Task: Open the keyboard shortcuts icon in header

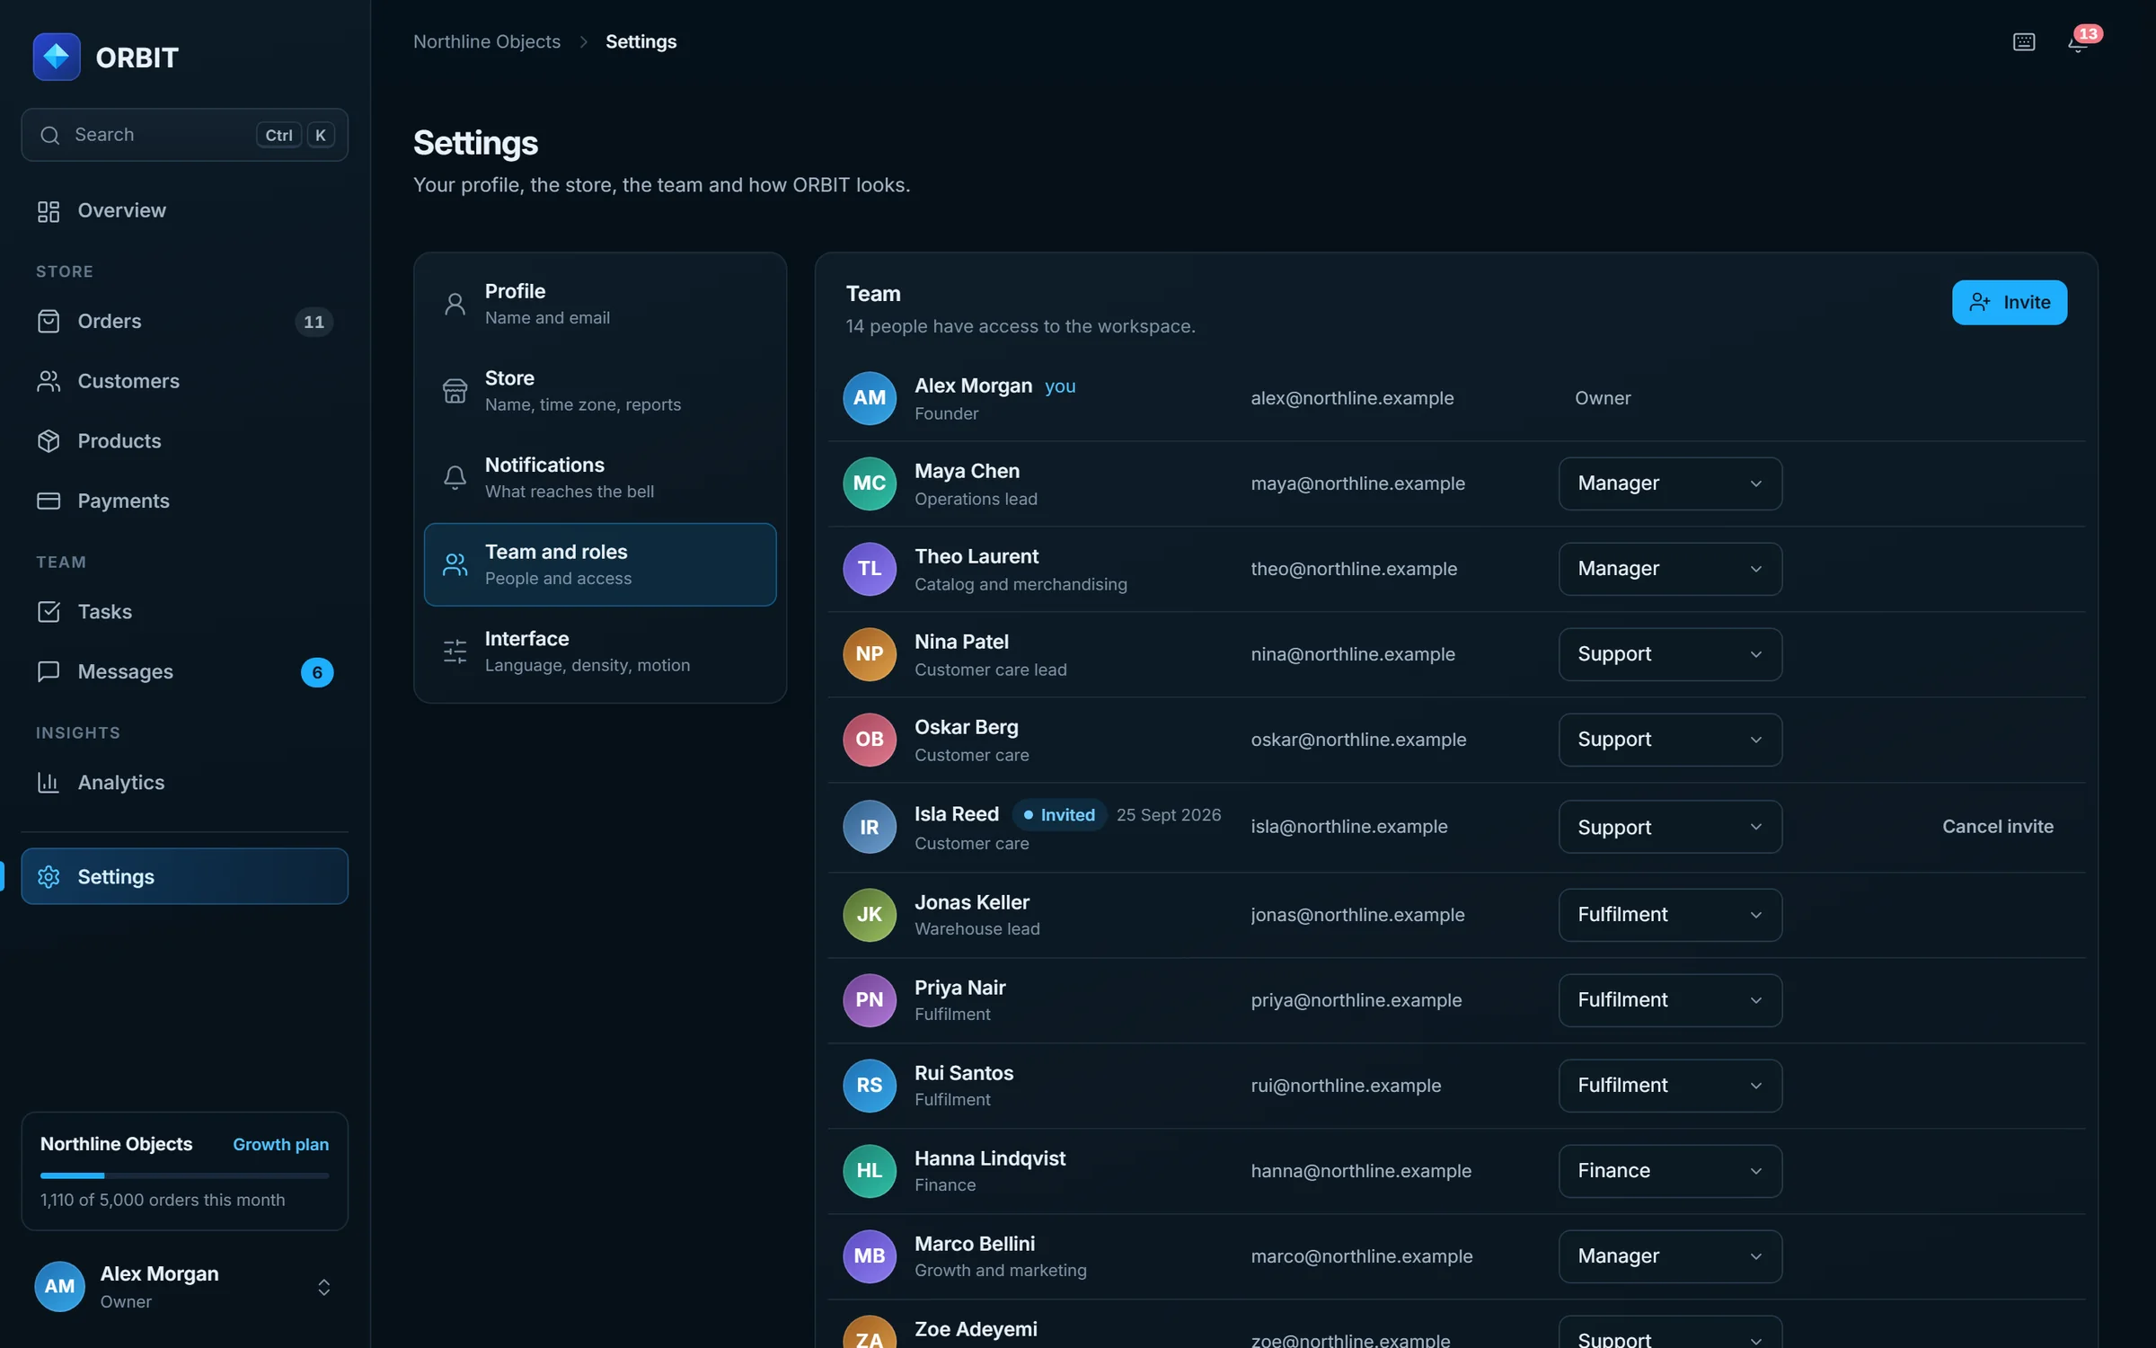Action: (2023, 42)
